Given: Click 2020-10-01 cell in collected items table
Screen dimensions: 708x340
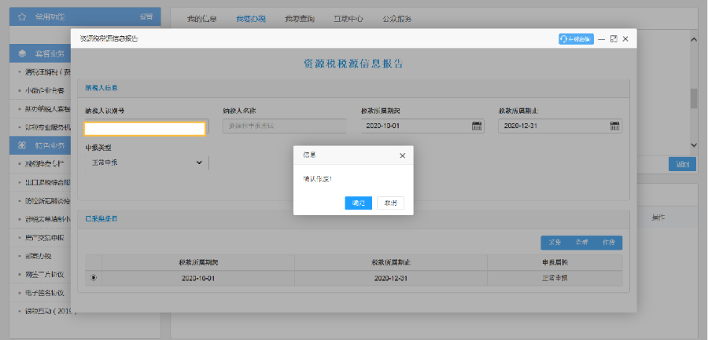Looking at the screenshot, I should click(x=198, y=278).
